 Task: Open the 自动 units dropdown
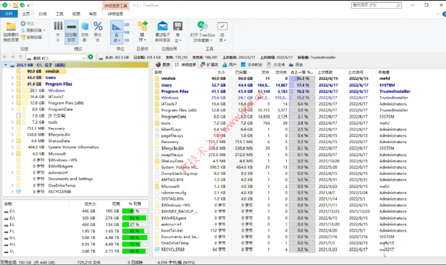116,37
